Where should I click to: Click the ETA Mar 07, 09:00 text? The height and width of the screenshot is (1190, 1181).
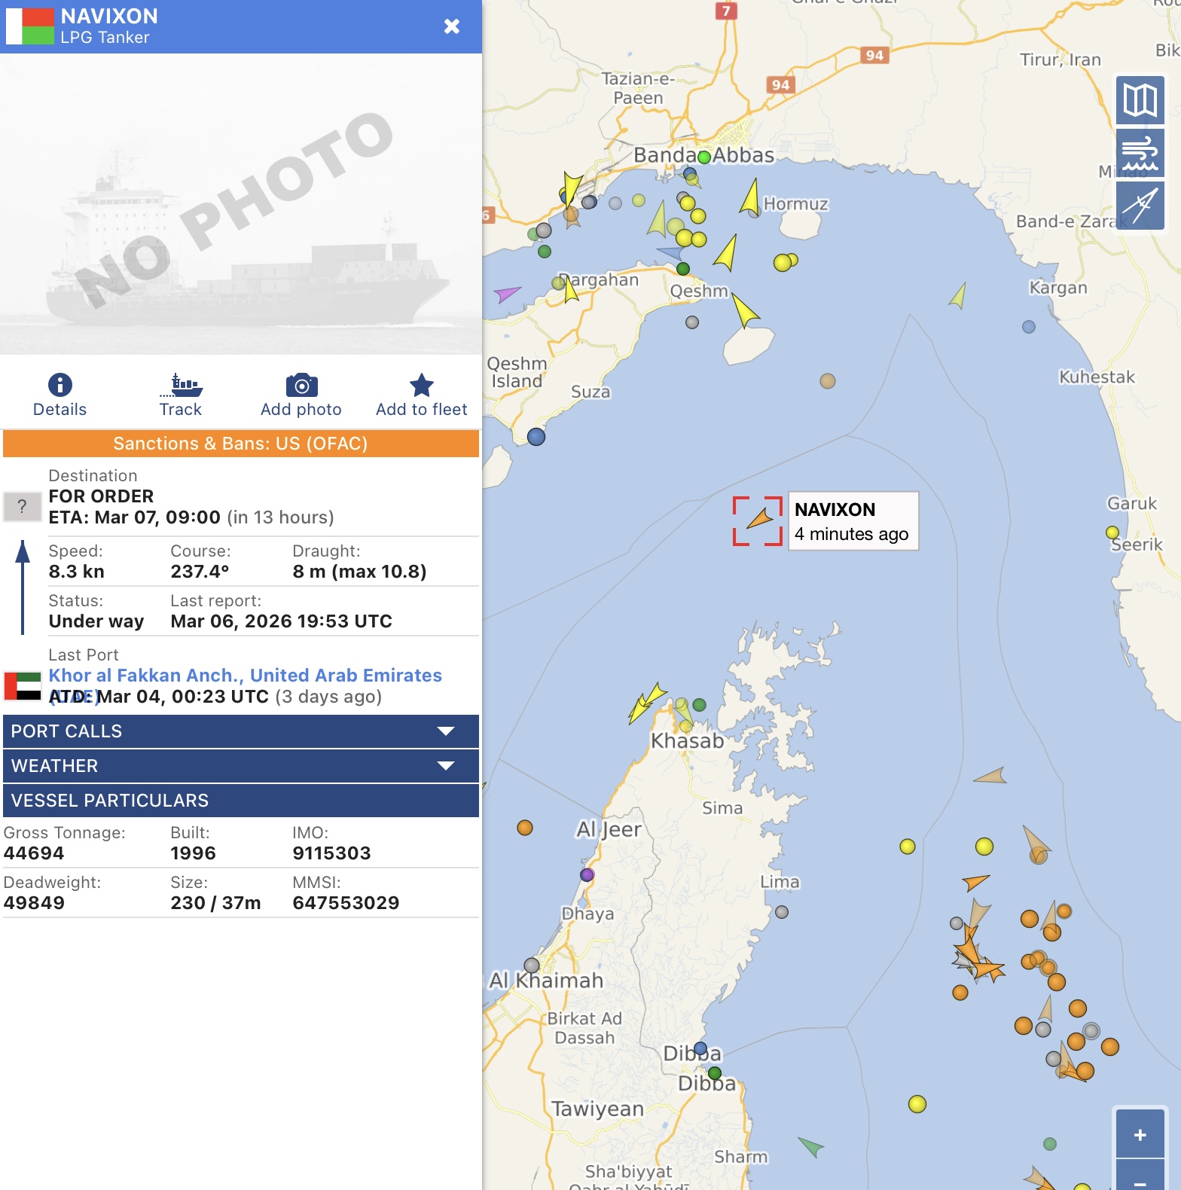[135, 517]
